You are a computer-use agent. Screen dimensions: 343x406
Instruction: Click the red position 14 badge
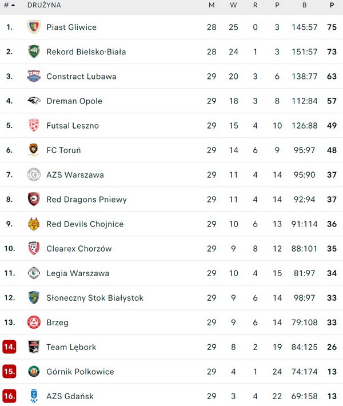(9, 347)
